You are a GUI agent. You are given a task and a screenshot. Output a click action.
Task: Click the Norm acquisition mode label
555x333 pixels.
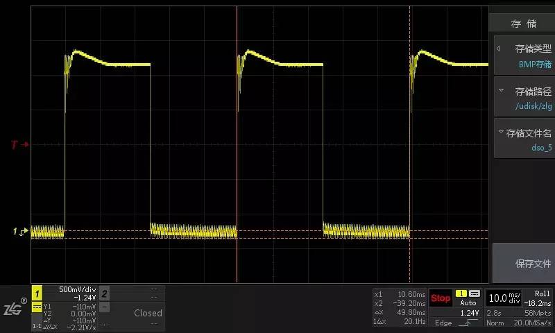point(495,323)
